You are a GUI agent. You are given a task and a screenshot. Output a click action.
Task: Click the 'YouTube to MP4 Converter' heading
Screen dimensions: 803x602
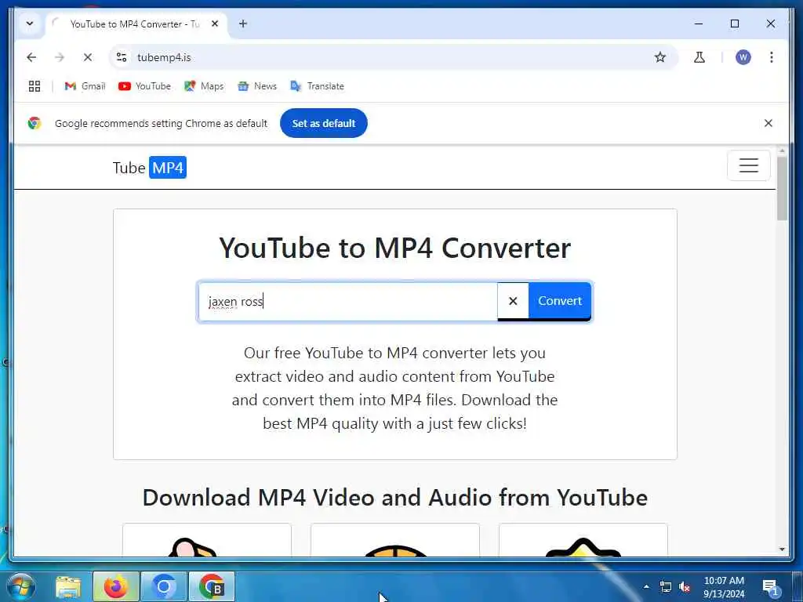[395, 248]
